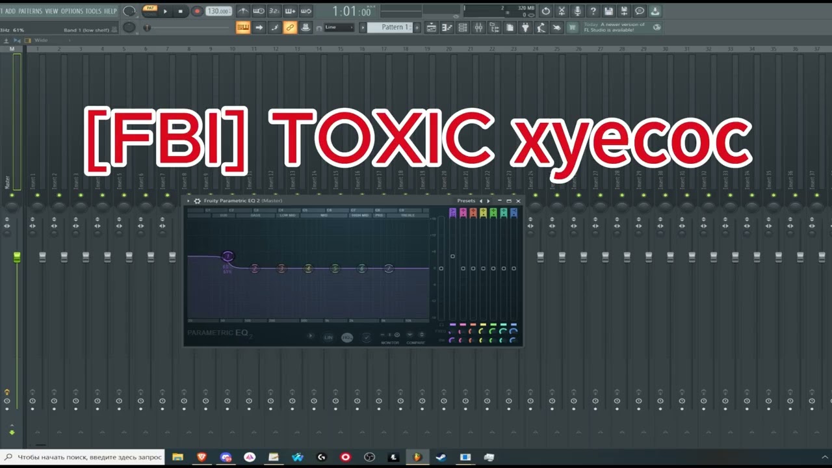Click the auto-scroll arrow icon

click(259, 27)
